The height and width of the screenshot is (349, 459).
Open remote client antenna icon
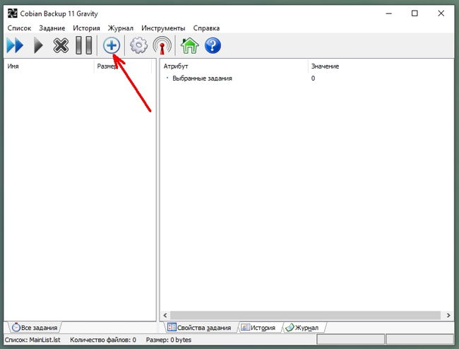tap(162, 45)
